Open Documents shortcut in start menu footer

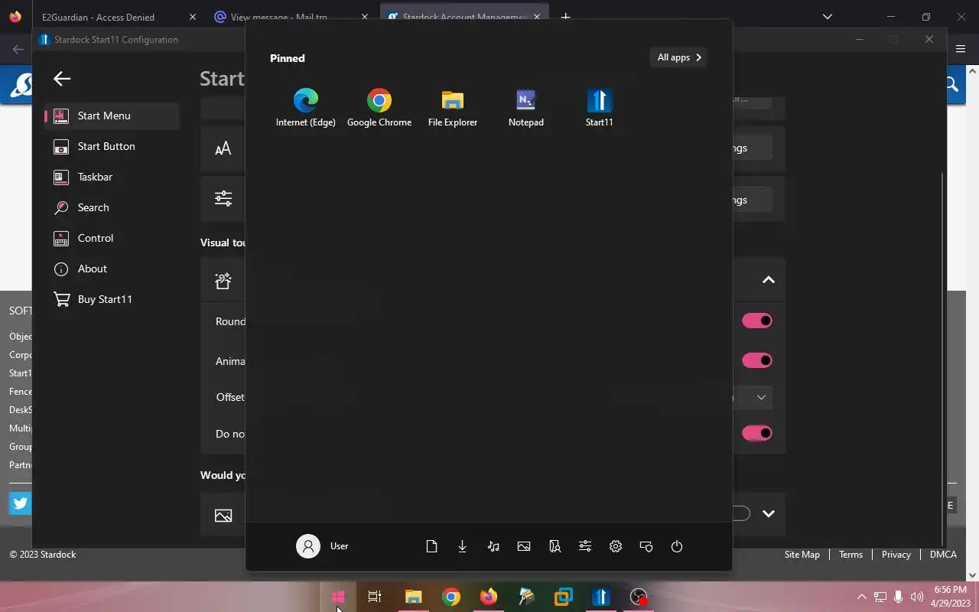(x=432, y=546)
